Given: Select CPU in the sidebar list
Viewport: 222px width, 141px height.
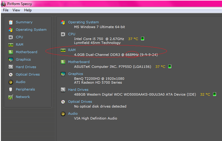Looking at the screenshot, I should pyautogui.click(x=19, y=37).
